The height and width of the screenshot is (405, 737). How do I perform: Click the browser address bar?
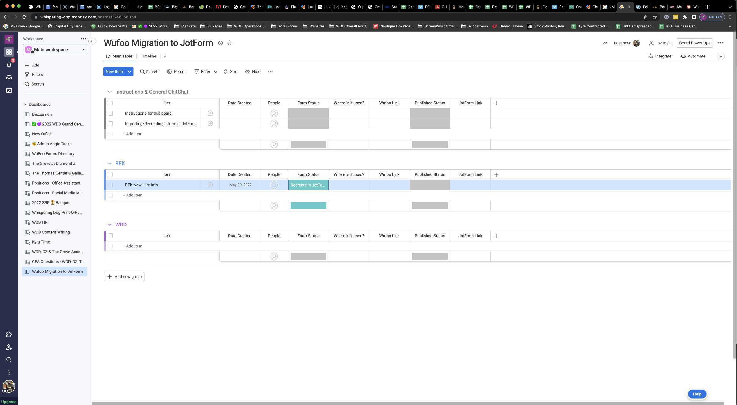tap(87, 17)
